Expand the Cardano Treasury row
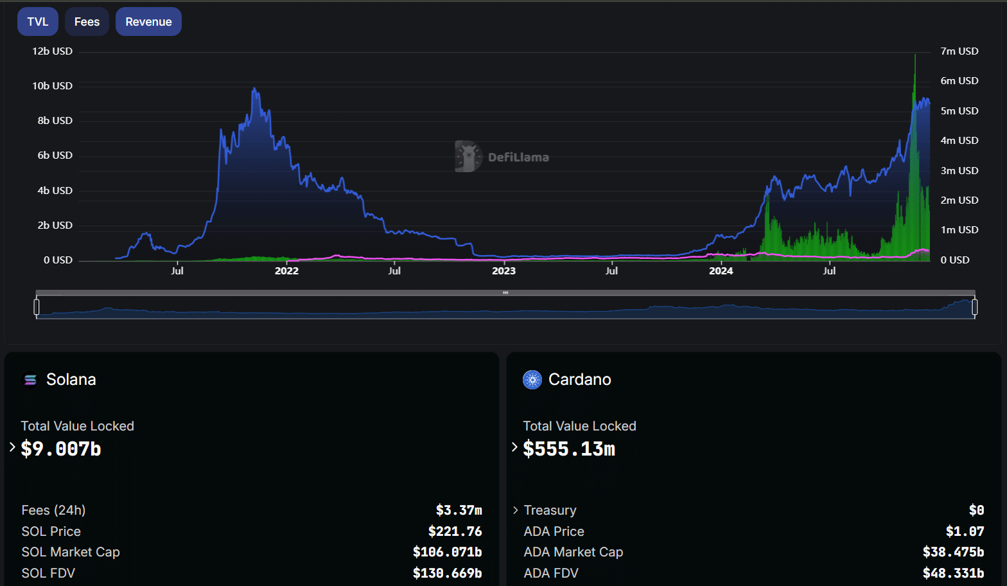Viewport: 1007px width, 586px height. click(x=516, y=510)
